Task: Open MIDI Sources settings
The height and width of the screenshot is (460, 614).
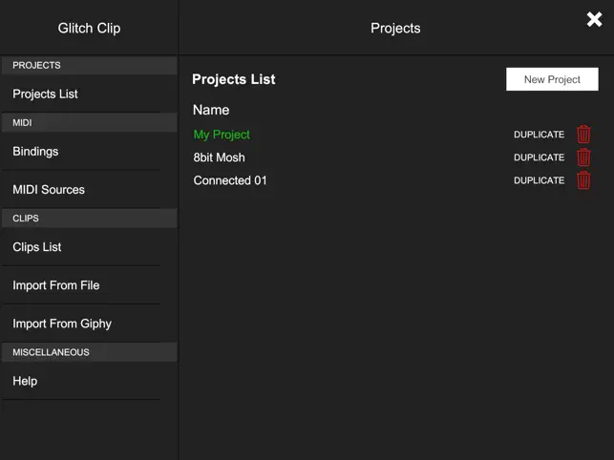Action: coord(49,189)
